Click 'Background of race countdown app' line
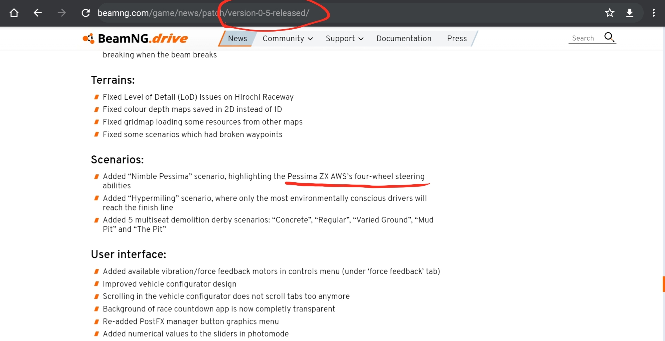665x341 pixels. [x=219, y=309]
